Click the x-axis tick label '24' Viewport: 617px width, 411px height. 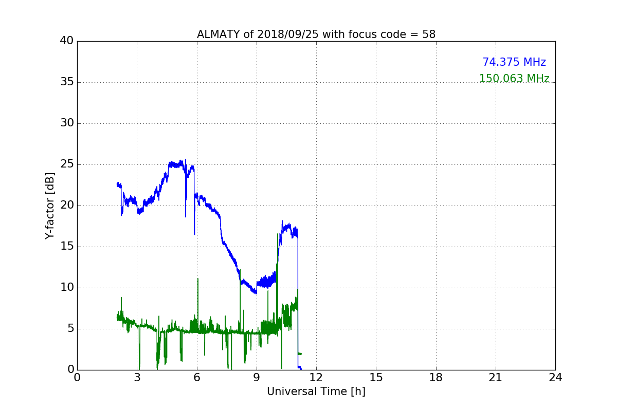555,378
